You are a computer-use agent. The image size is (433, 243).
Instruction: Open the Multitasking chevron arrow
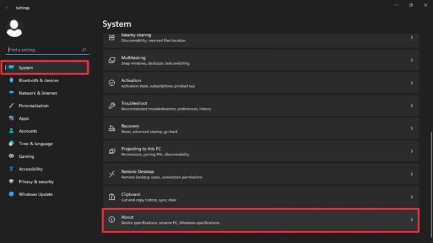point(411,60)
